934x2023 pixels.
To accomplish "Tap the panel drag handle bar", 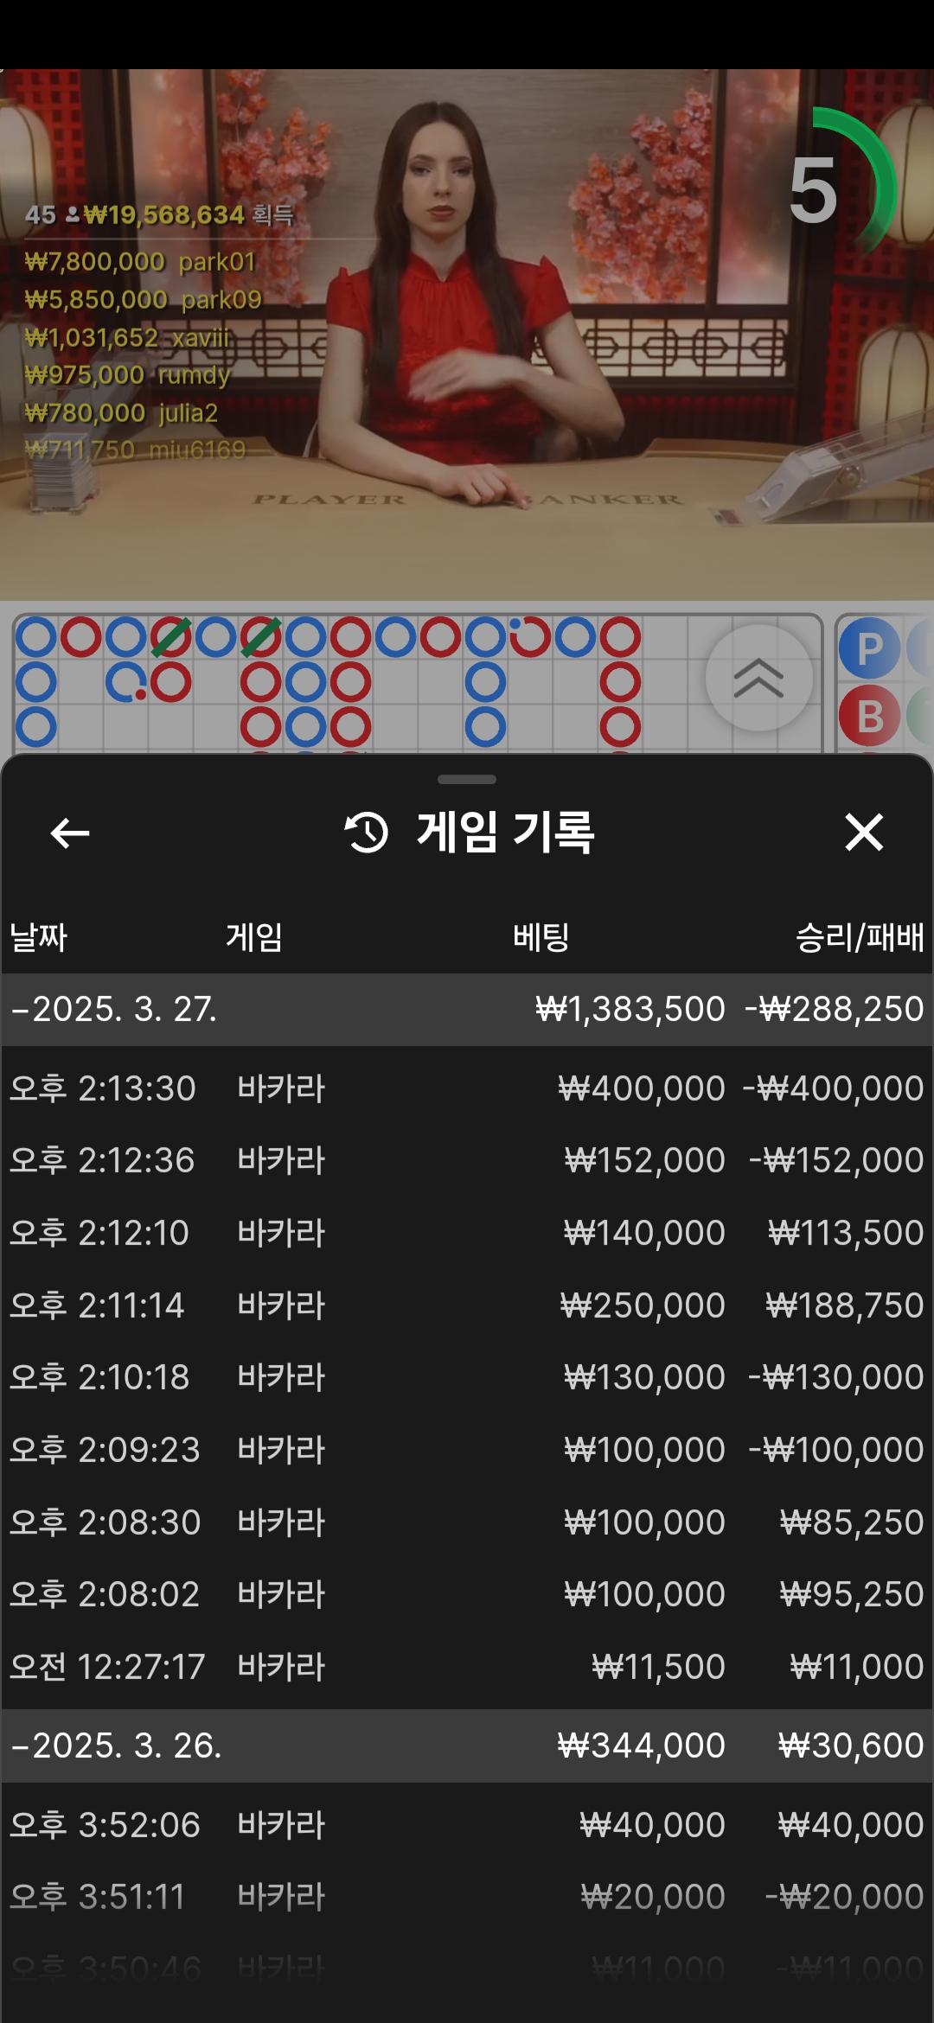I will [x=467, y=779].
